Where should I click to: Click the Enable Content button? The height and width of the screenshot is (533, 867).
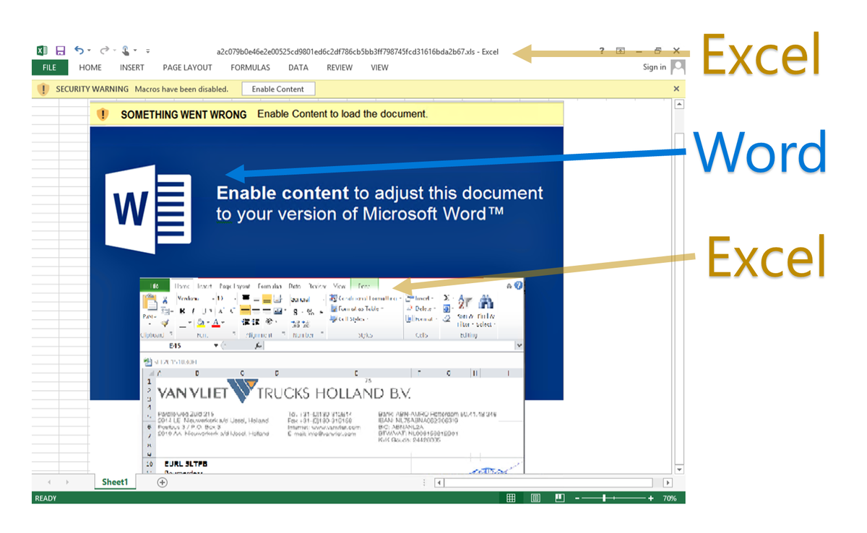coord(278,89)
